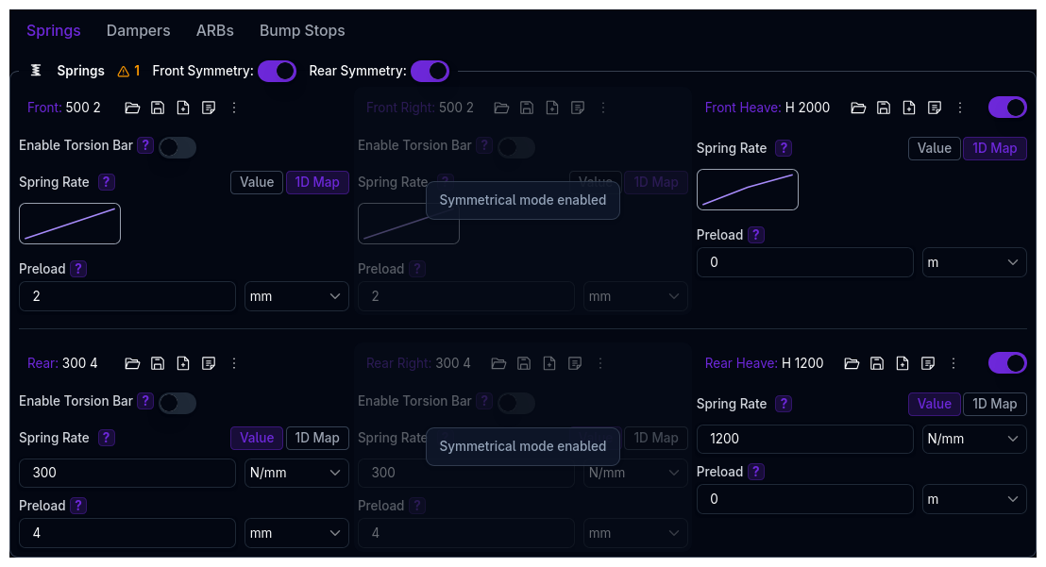Image resolution: width=1046 pixels, height=567 pixels.
Task: Turn off Rear Symmetry switch
Action: tap(430, 71)
